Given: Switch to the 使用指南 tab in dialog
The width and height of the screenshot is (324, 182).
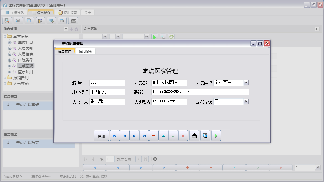Looking at the screenshot, I should [85, 51].
